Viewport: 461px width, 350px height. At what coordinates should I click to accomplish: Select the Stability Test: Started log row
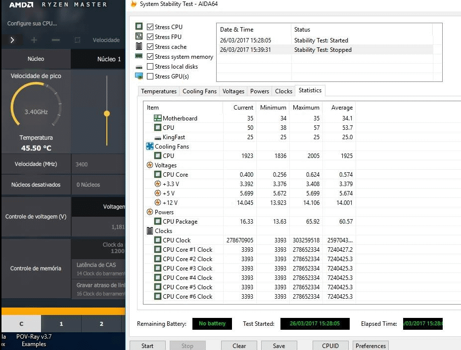coord(324,40)
